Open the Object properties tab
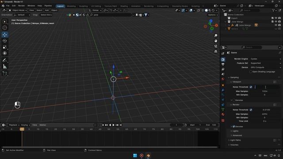The height and width of the screenshot is (159, 283). [x=223, y=85]
